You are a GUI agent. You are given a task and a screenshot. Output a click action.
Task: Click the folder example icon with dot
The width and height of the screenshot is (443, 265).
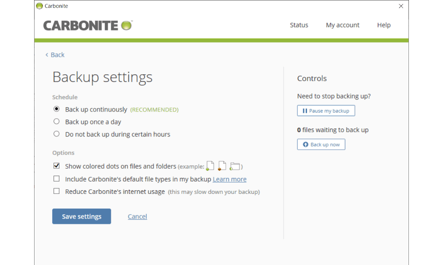[x=235, y=167]
